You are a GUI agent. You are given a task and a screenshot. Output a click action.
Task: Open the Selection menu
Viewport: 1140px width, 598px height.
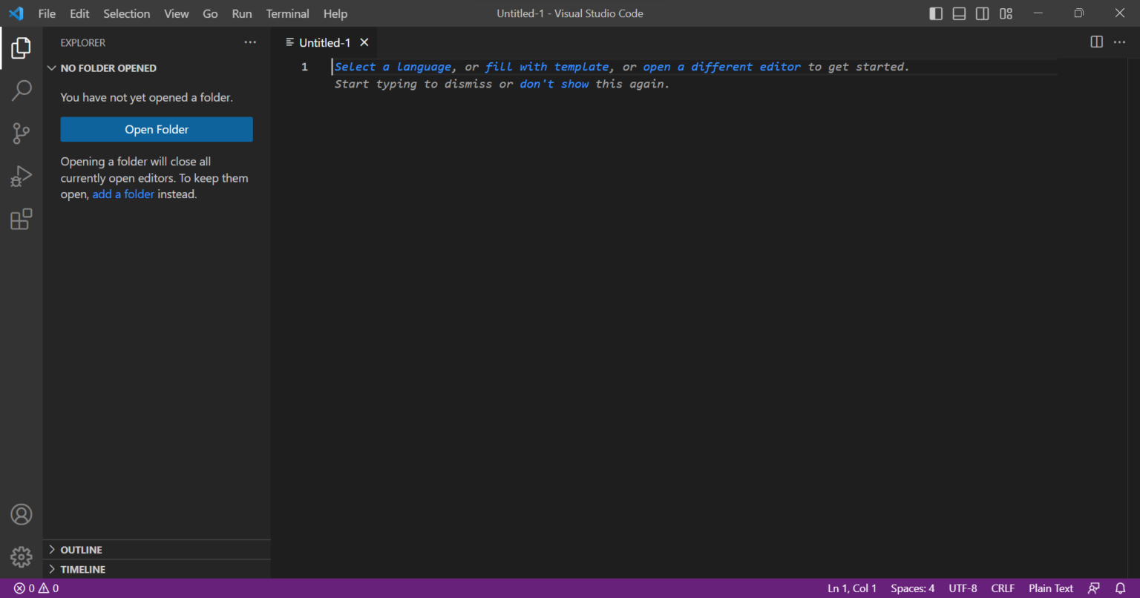coord(126,13)
